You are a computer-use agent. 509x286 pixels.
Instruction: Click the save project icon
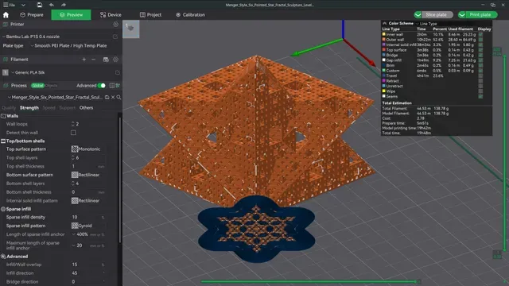click(x=39, y=5)
